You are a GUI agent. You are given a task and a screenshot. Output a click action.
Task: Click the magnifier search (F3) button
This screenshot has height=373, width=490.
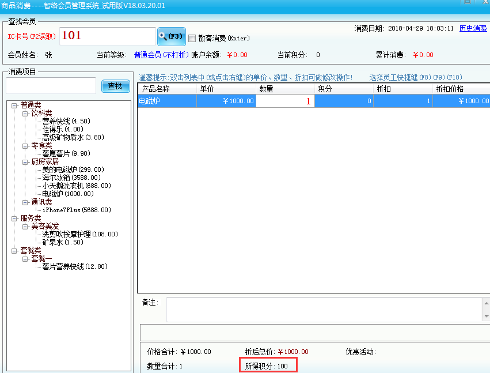(x=172, y=37)
